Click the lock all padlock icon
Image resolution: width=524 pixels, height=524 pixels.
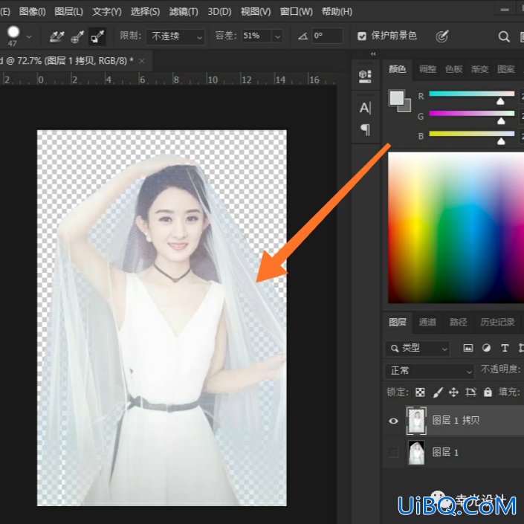click(x=488, y=392)
